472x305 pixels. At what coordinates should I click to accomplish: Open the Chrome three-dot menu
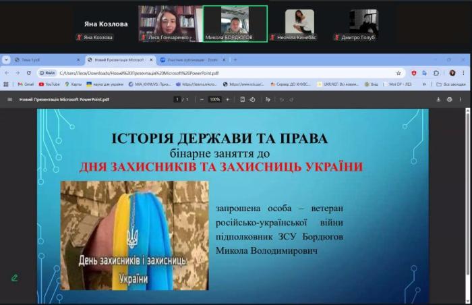coord(463,73)
